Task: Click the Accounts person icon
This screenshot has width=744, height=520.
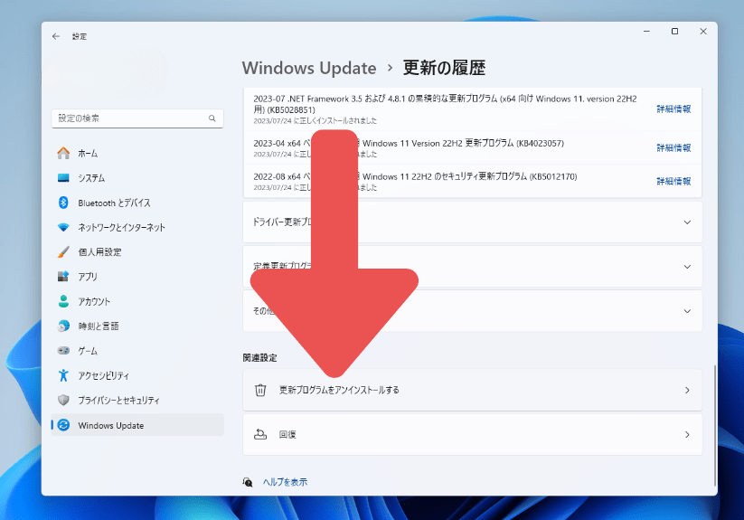Action: pyautogui.click(x=63, y=301)
